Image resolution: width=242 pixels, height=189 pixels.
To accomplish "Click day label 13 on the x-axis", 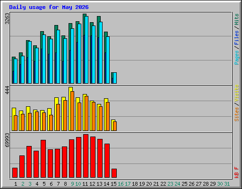I will coord(99,184).
